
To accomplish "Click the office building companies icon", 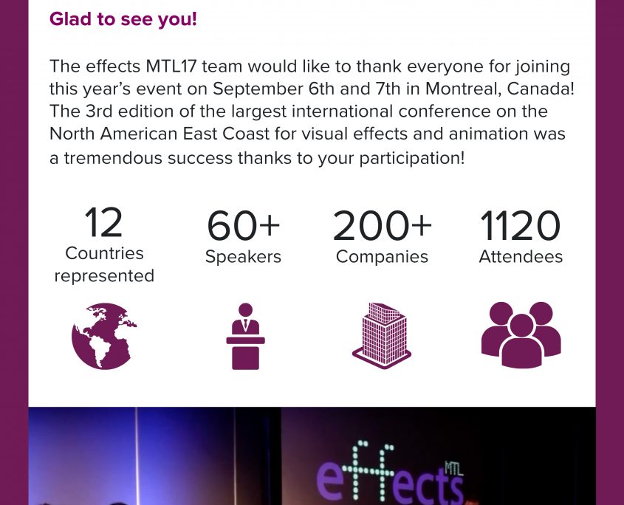I will [382, 336].
